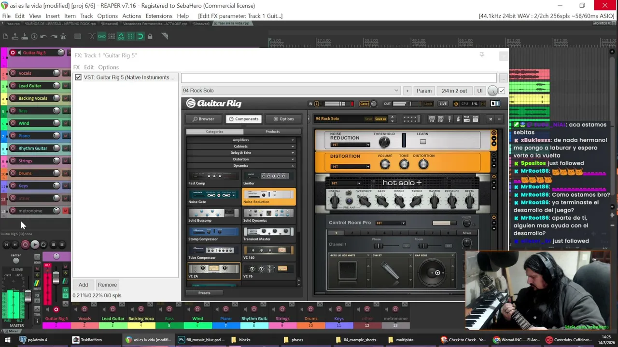This screenshot has width=618, height=347.
Task: Open Control Room Pro INIT dropdown
Action: [x=390, y=223]
